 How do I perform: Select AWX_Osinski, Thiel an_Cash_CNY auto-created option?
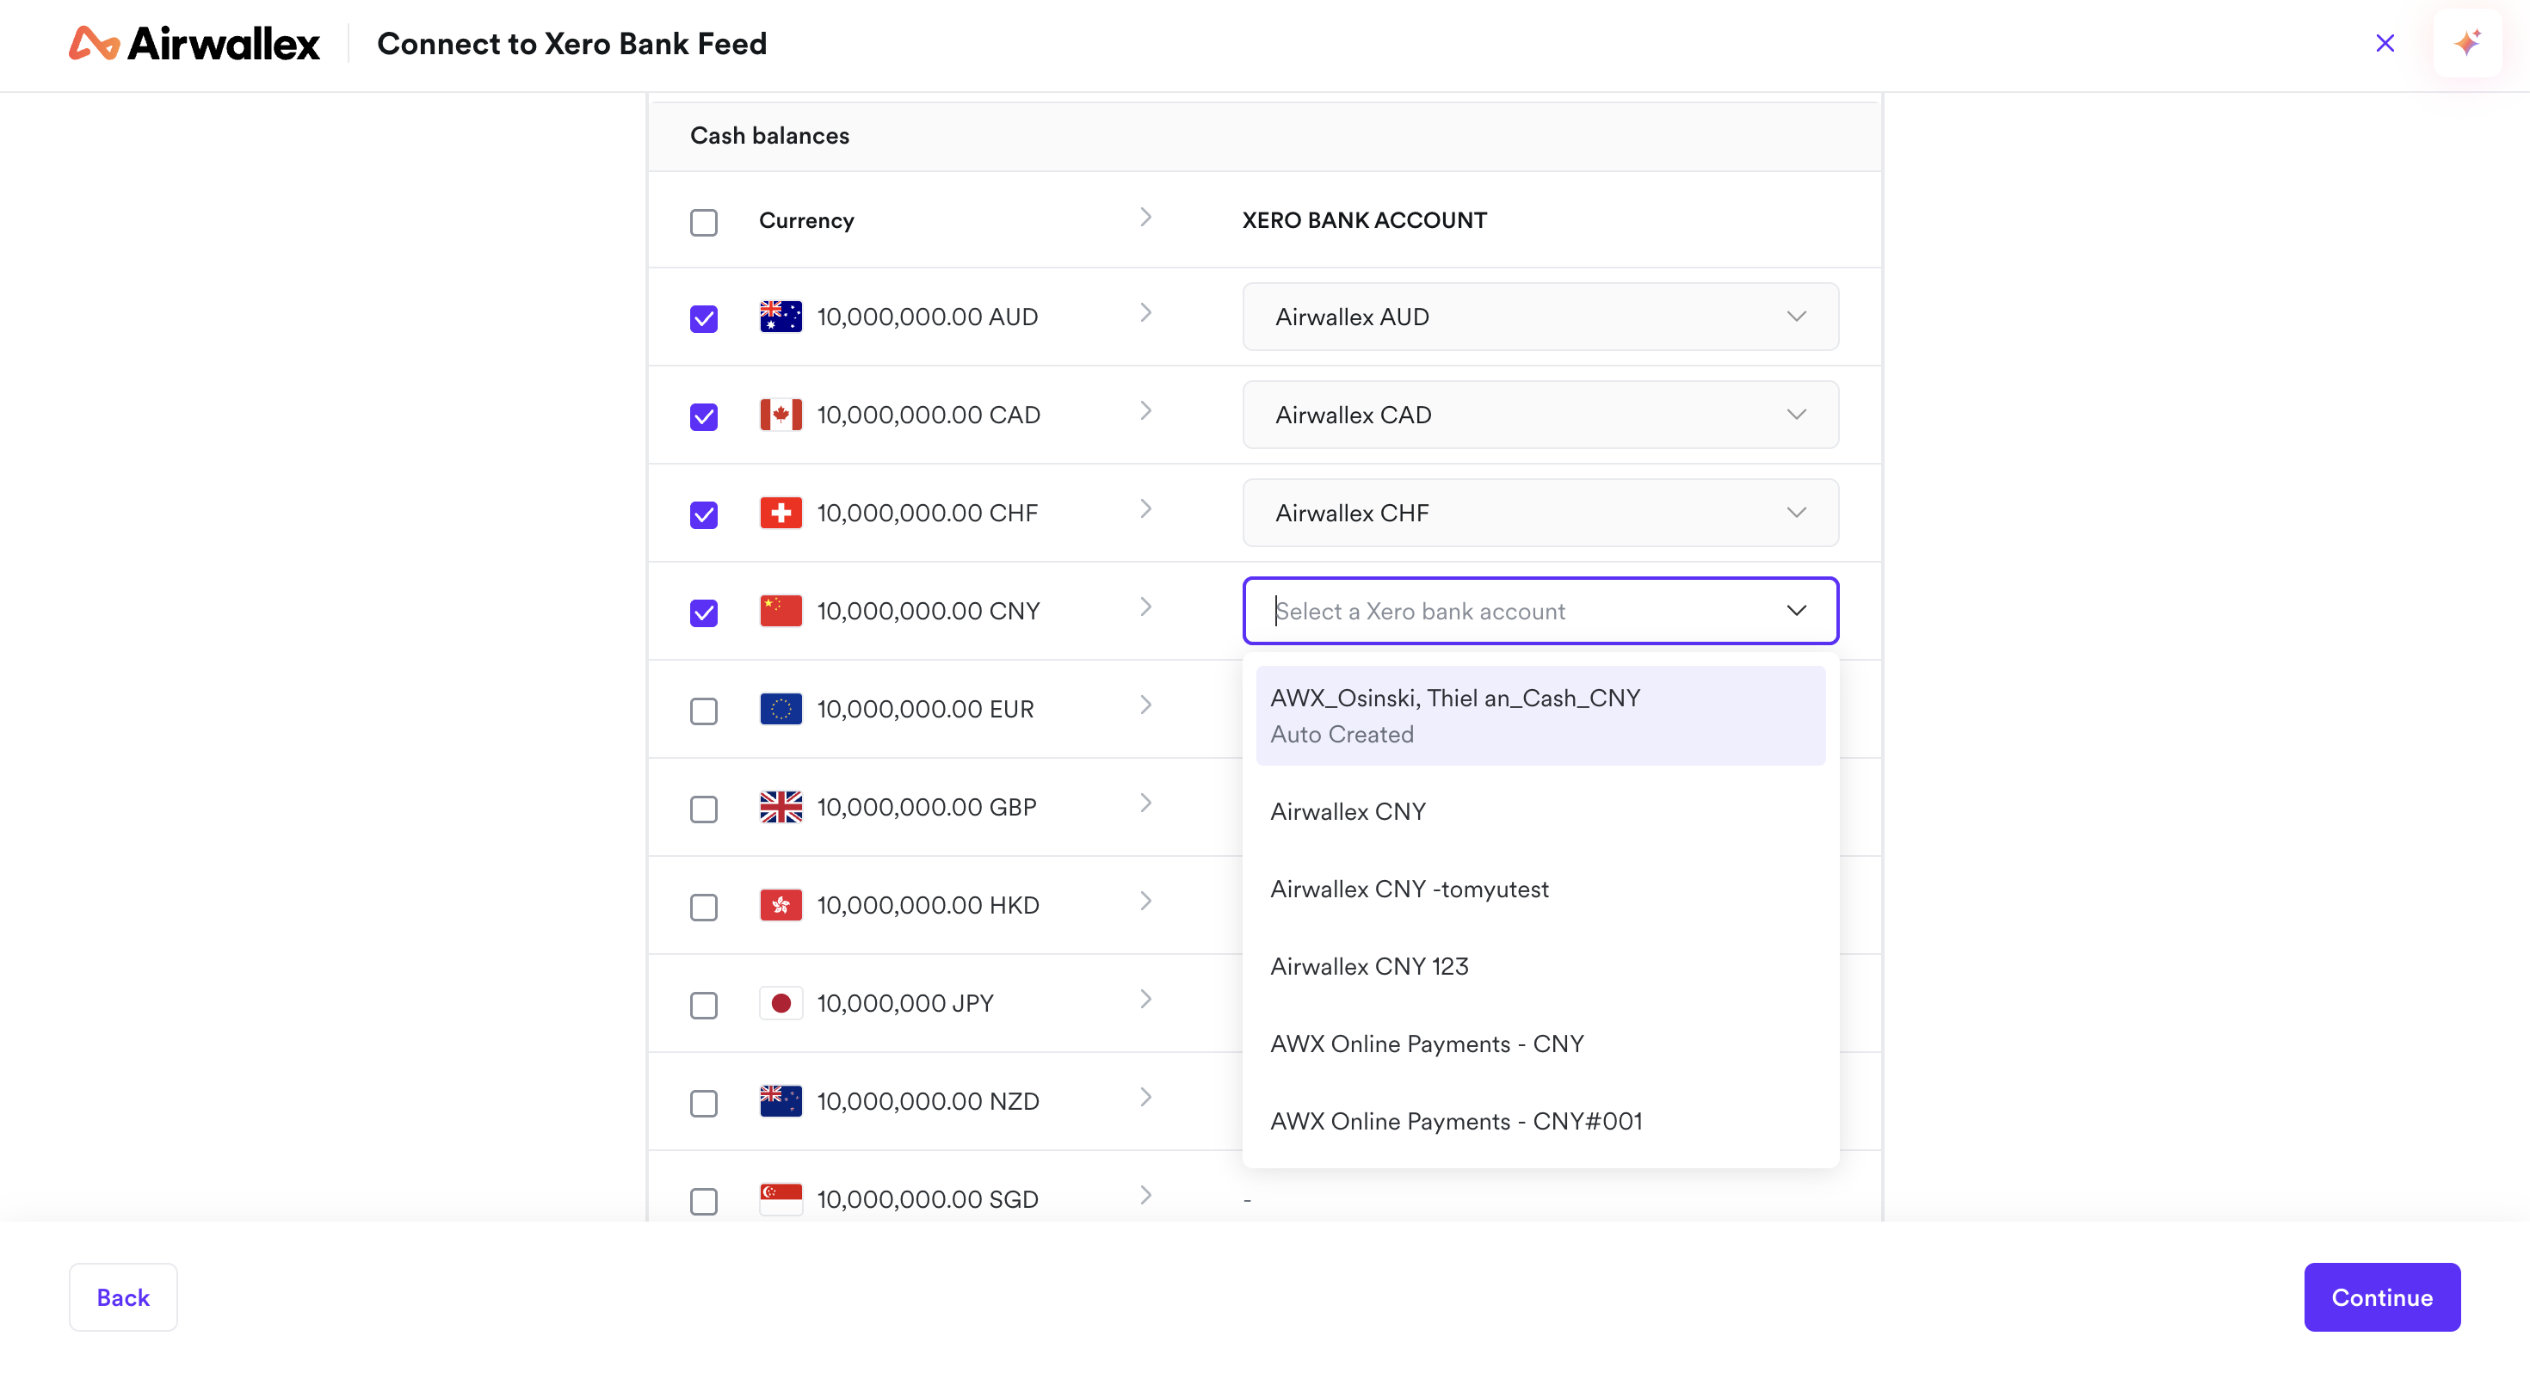(x=1540, y=716)
